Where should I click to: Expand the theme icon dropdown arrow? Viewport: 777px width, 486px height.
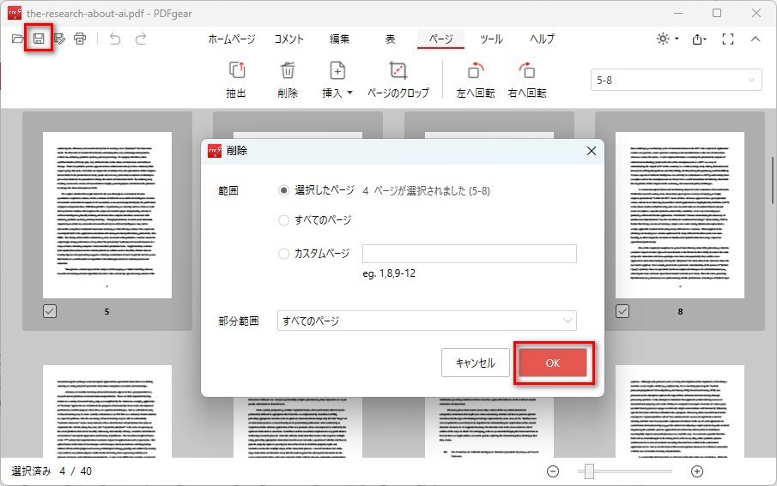pyautogui.click(x=677, y=39)
